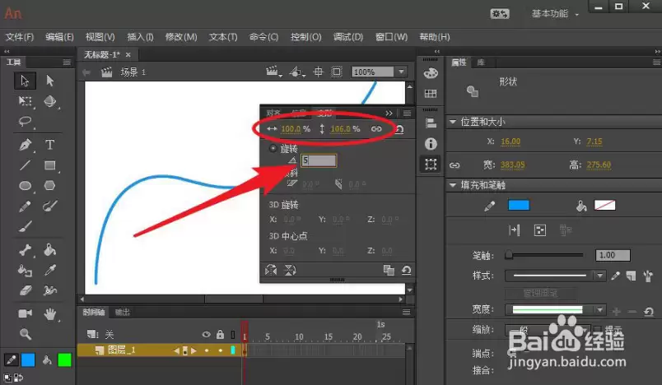This screenshot has width=662, height=385.
Task: Activate the Hand tool
Action: [50, 313]
